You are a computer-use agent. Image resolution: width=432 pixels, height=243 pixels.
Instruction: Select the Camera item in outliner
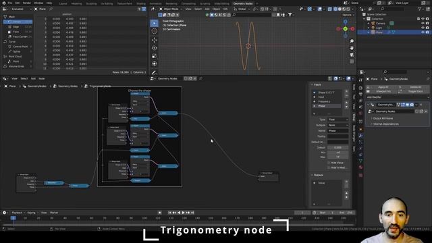[381, 24]
